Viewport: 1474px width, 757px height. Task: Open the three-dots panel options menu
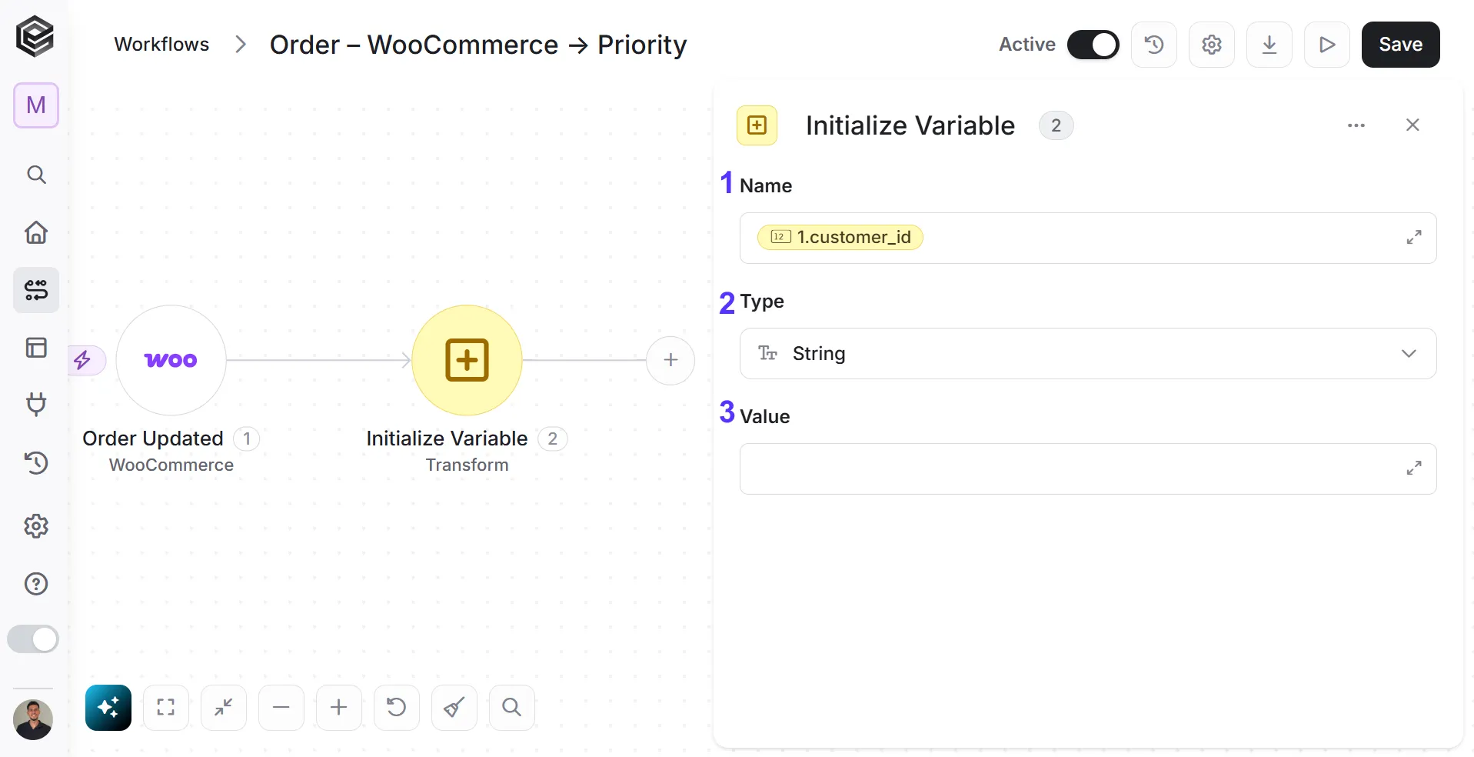pos(1356,125)
